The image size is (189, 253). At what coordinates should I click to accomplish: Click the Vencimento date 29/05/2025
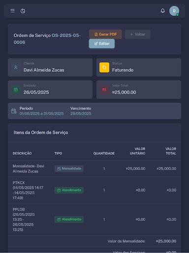81,114
